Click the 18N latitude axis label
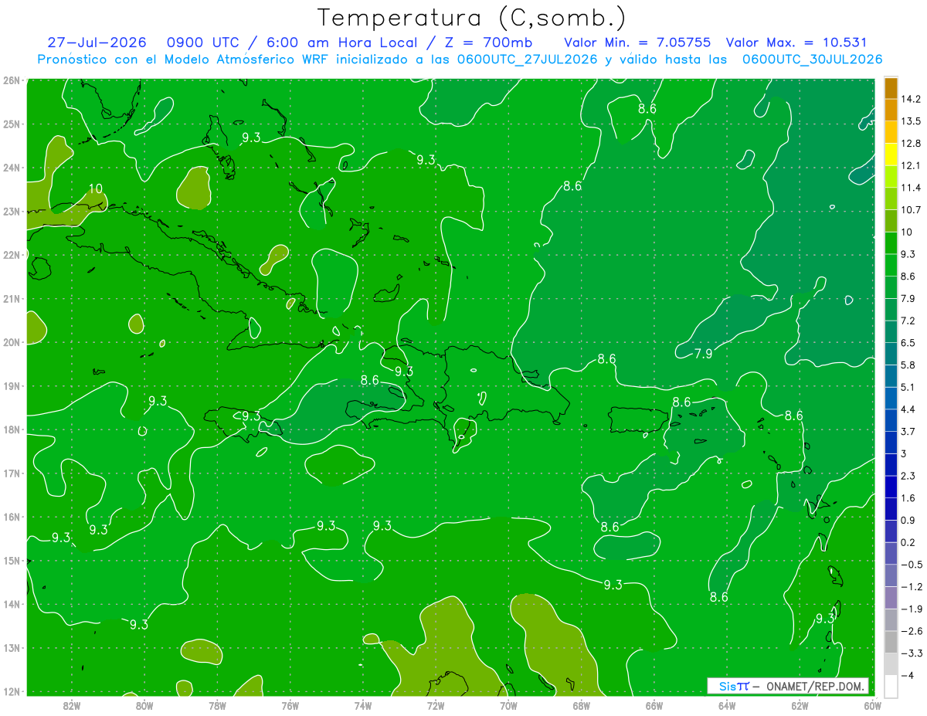Screen dimensions: 927x716 (12, 429)
